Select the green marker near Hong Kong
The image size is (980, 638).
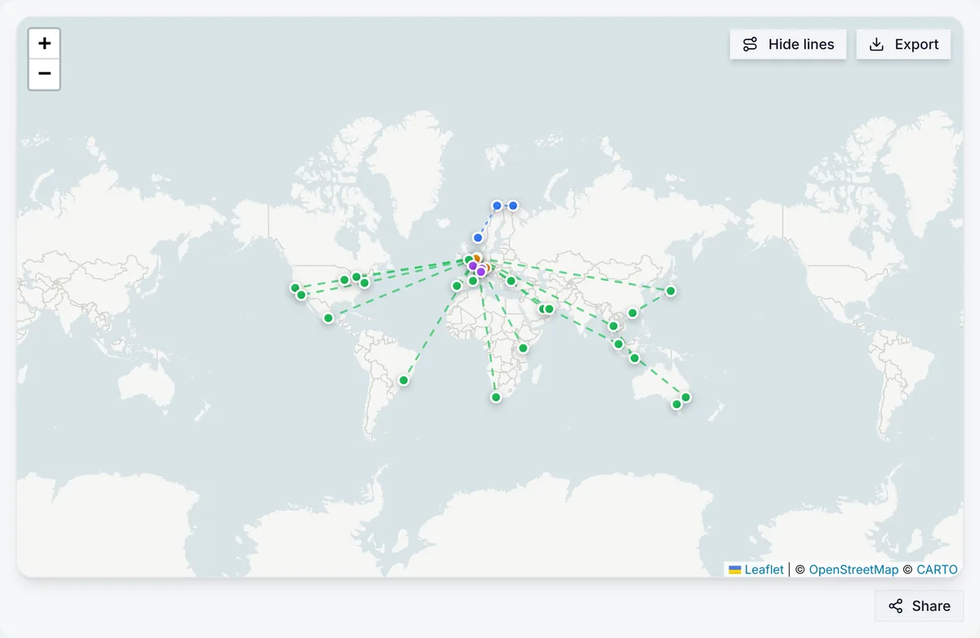(x=632, y=313)
